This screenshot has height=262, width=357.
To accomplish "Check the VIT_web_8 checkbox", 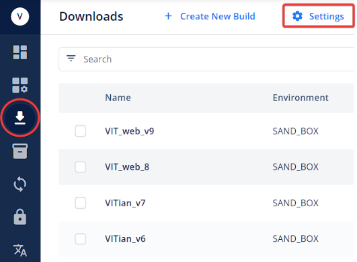I will (81, 167).
